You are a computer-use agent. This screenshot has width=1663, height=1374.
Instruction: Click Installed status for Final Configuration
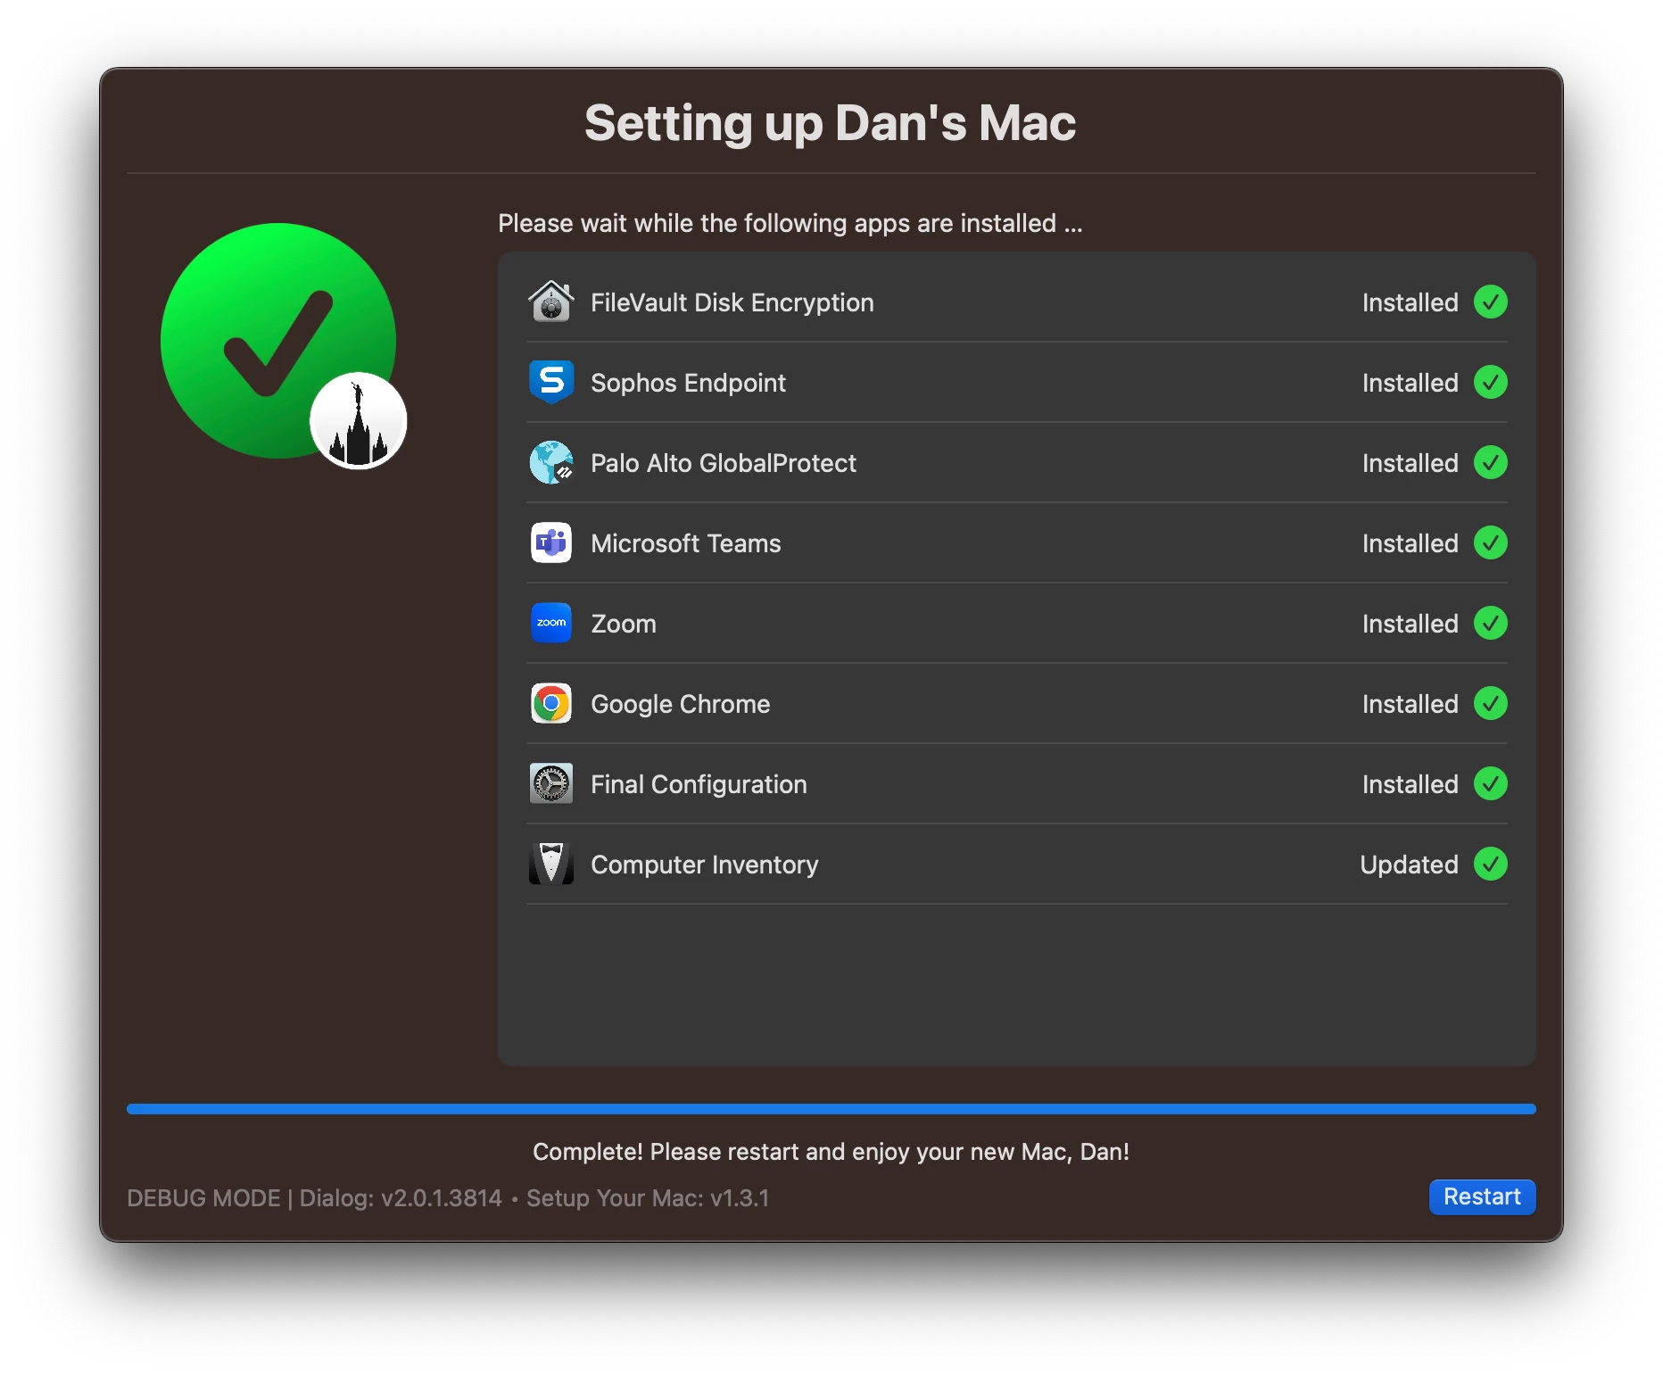tap(1410, 784)
